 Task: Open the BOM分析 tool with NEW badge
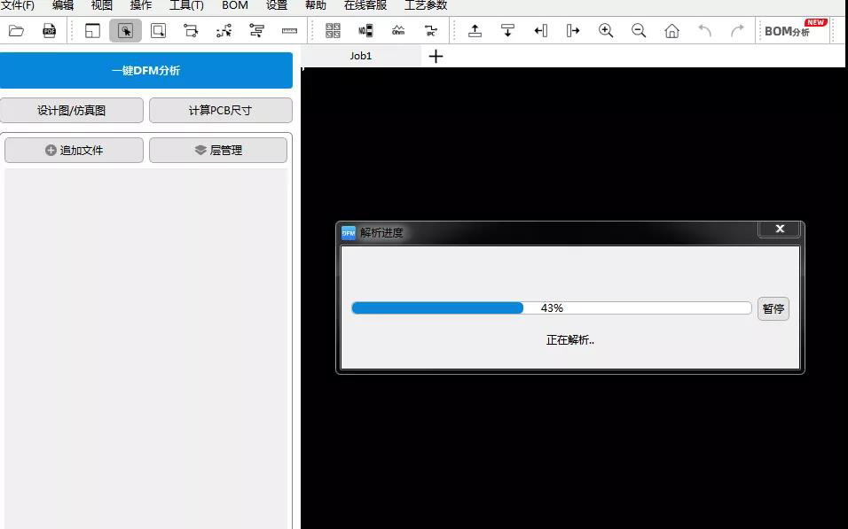pyautogui.click(x=786, y=29)
